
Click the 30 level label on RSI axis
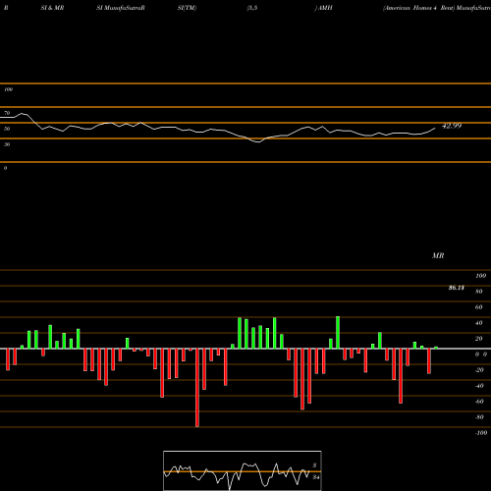coord(7,144)
